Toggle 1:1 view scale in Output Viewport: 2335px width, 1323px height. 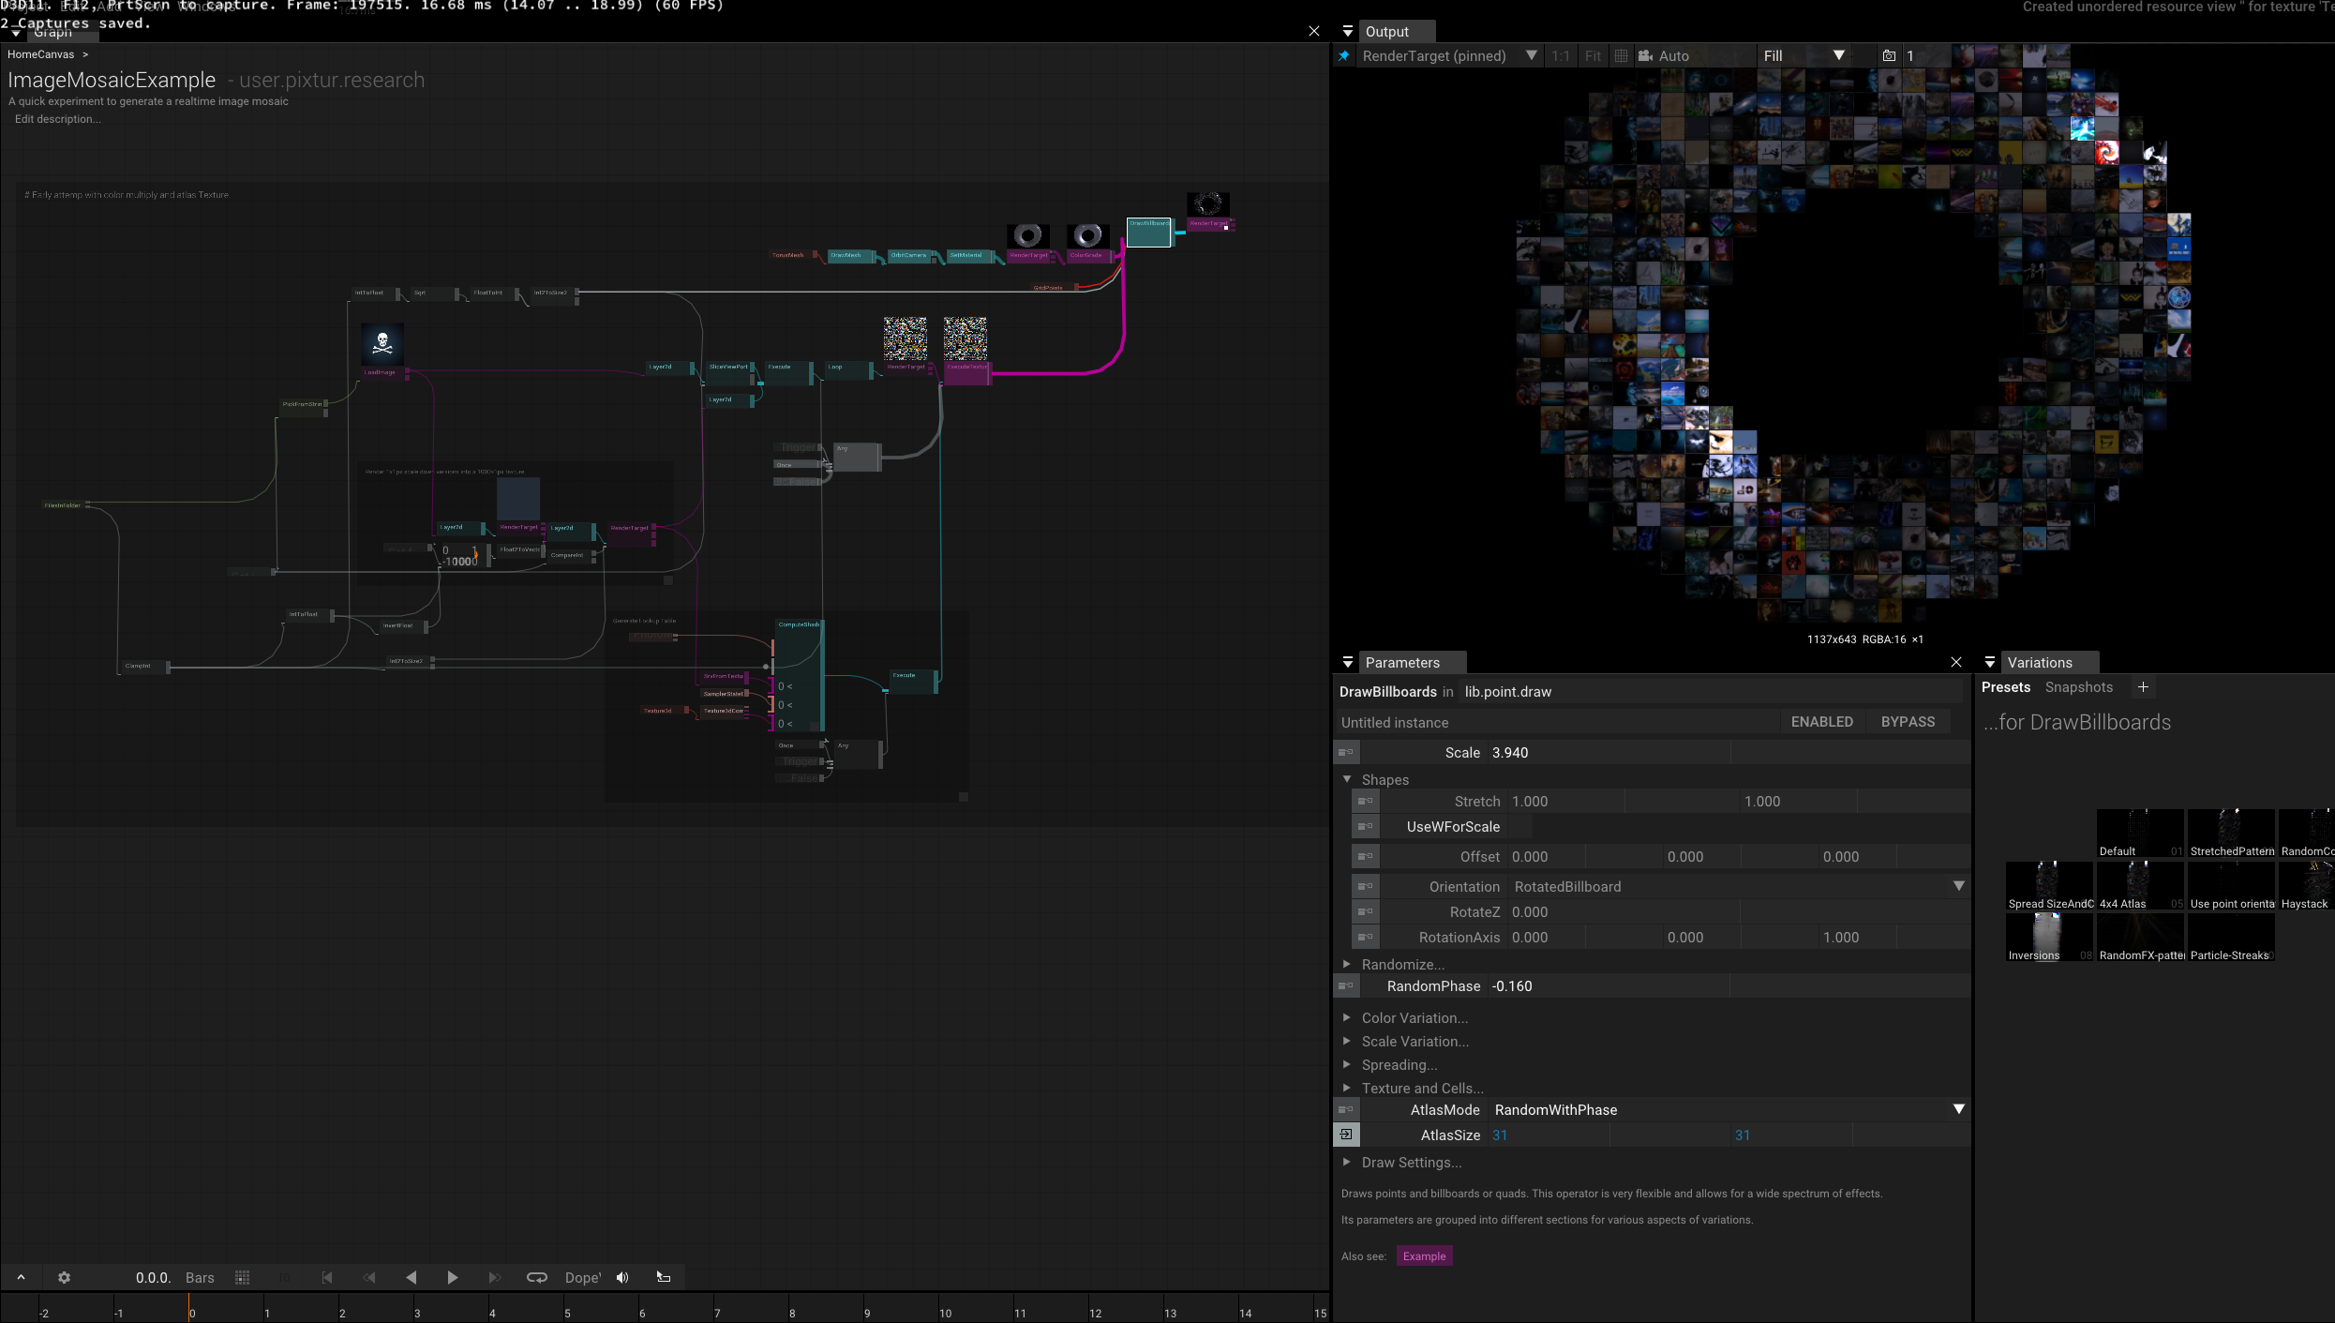[x=1560, y=56]
